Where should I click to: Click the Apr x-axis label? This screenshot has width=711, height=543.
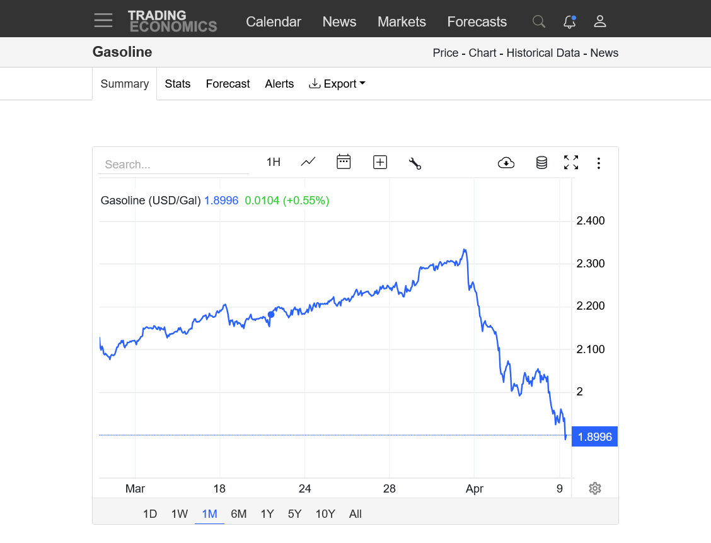(474, 489)
